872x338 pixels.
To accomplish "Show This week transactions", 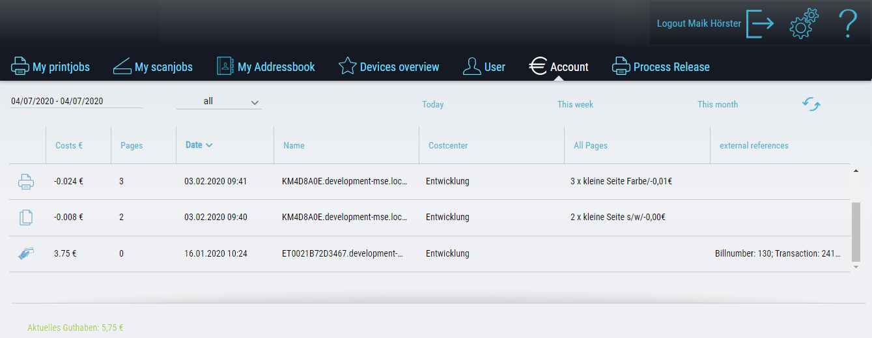I will (x=575, y=104).
